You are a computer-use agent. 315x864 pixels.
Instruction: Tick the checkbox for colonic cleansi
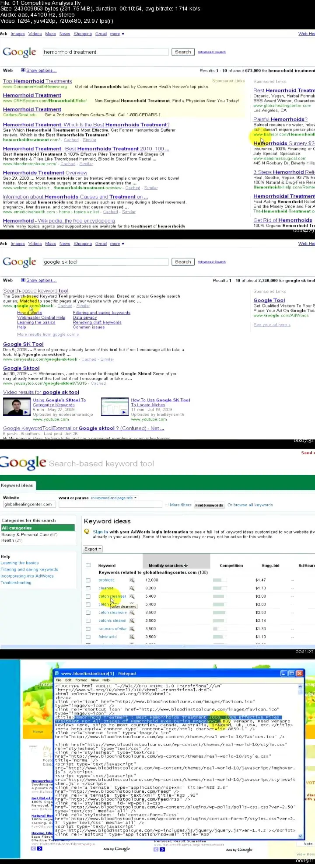tap(88, 620)
